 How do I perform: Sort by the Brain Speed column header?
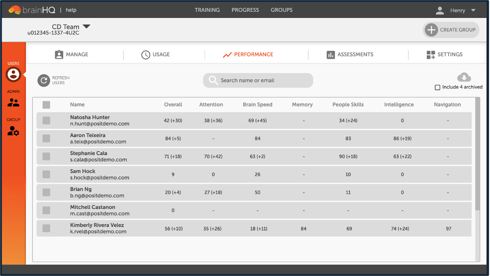coord(257,104)
